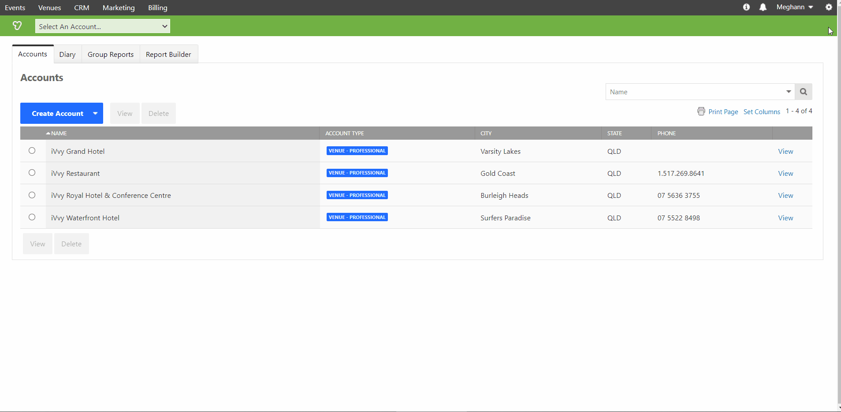Click the printer icon beside Print Page
841x412 pixels.
[701, 111]
